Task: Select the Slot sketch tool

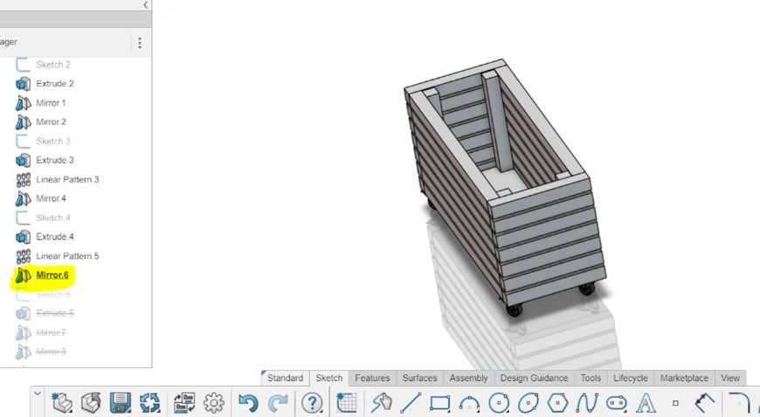Action: point(617,402)
